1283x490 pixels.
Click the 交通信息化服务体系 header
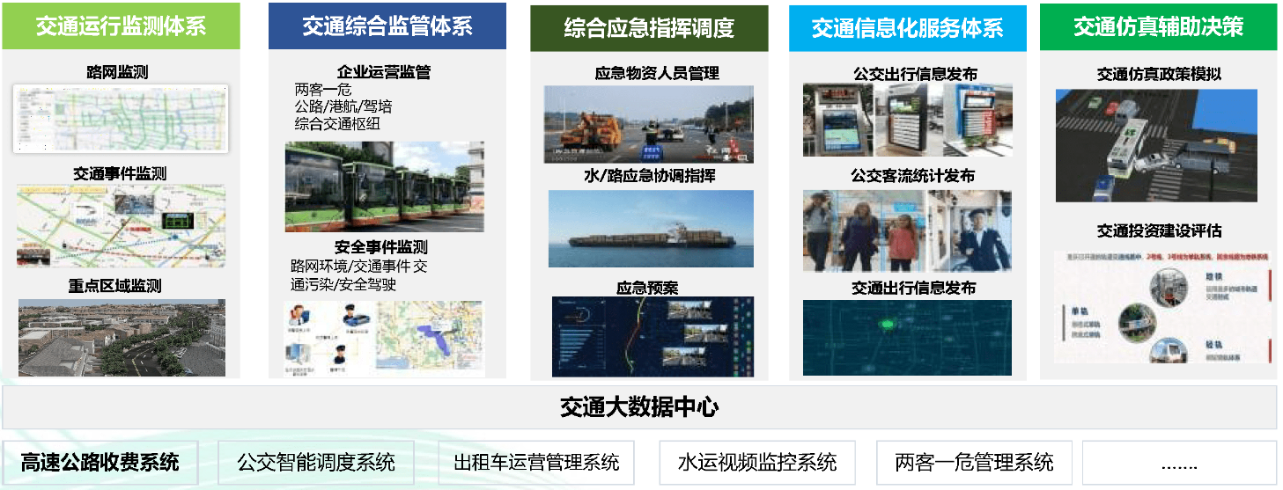tap(907, 28)
